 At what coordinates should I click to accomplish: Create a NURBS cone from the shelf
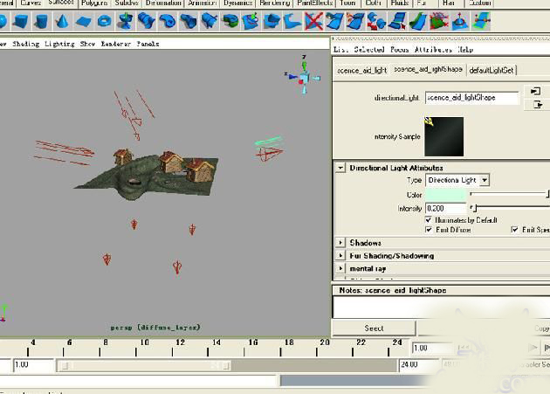point(62,21)
